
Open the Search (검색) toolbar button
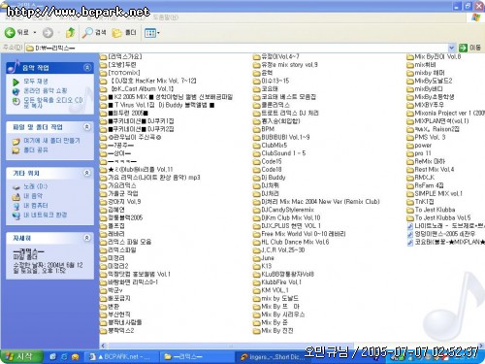coord(94,32)
